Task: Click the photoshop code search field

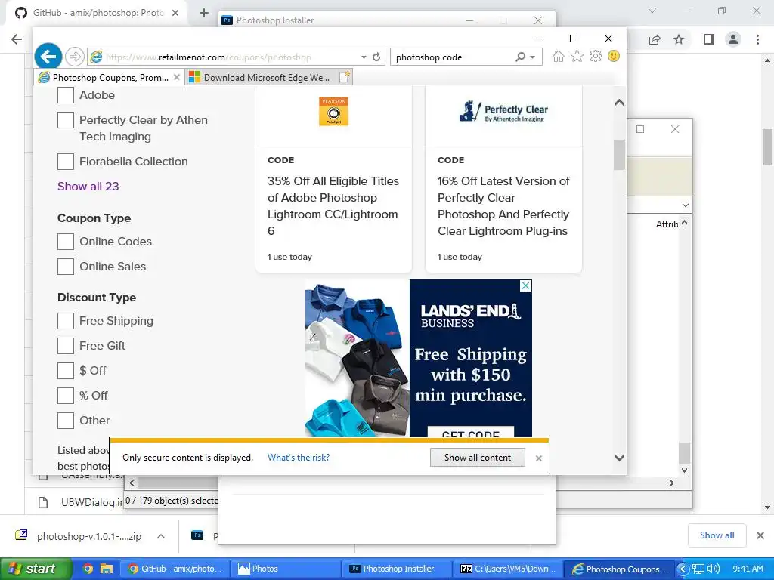Action: pyautogui.click(x=453, y=57)
